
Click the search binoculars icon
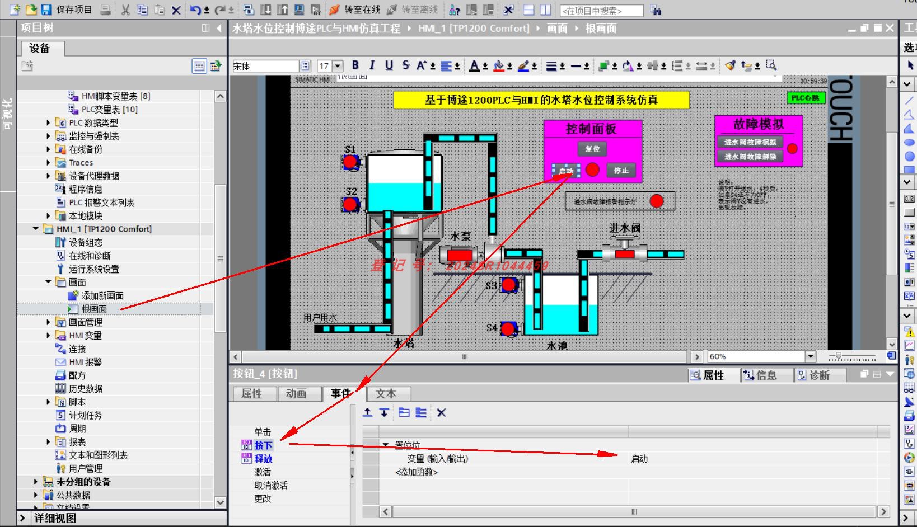point(656,11)
